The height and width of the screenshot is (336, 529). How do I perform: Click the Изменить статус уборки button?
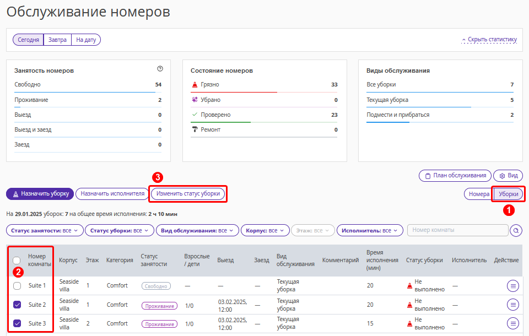coord(188,194)
